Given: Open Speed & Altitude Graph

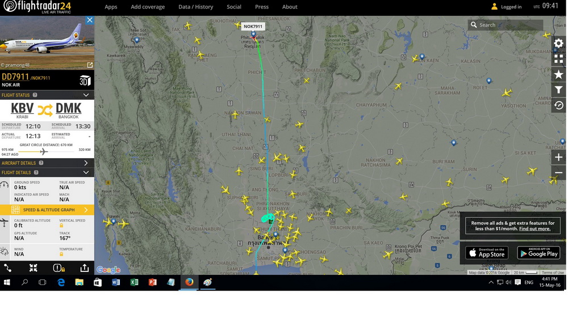Looking at the screenshot, I should pos(47,210).
